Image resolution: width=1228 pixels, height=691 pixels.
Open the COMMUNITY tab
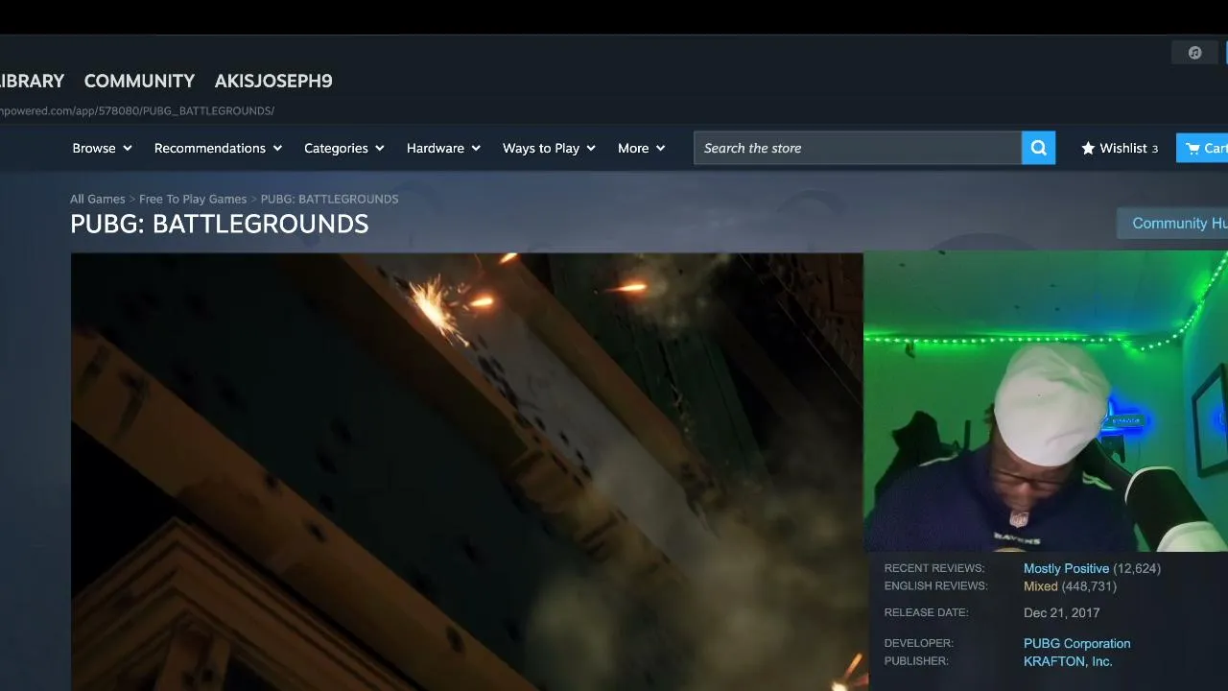[x=139, y=82]
